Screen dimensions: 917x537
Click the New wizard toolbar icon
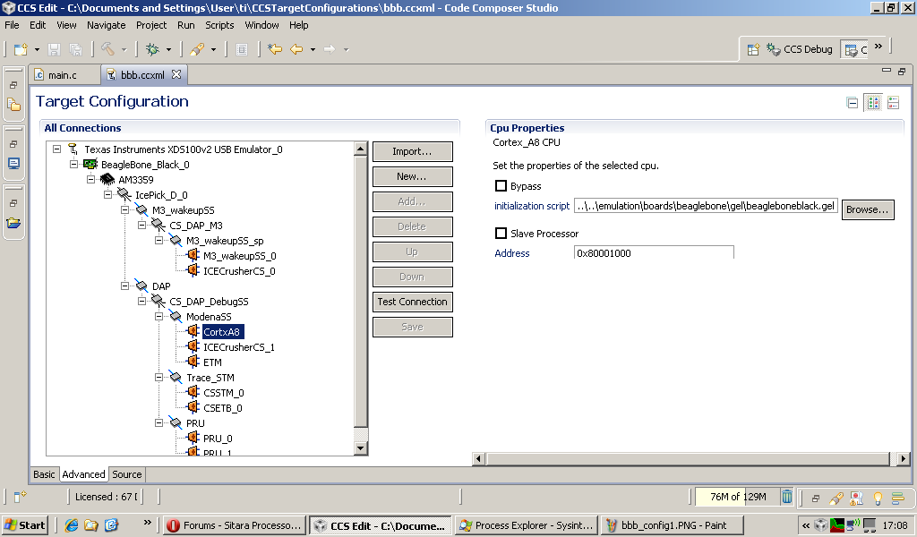point(21,49)
